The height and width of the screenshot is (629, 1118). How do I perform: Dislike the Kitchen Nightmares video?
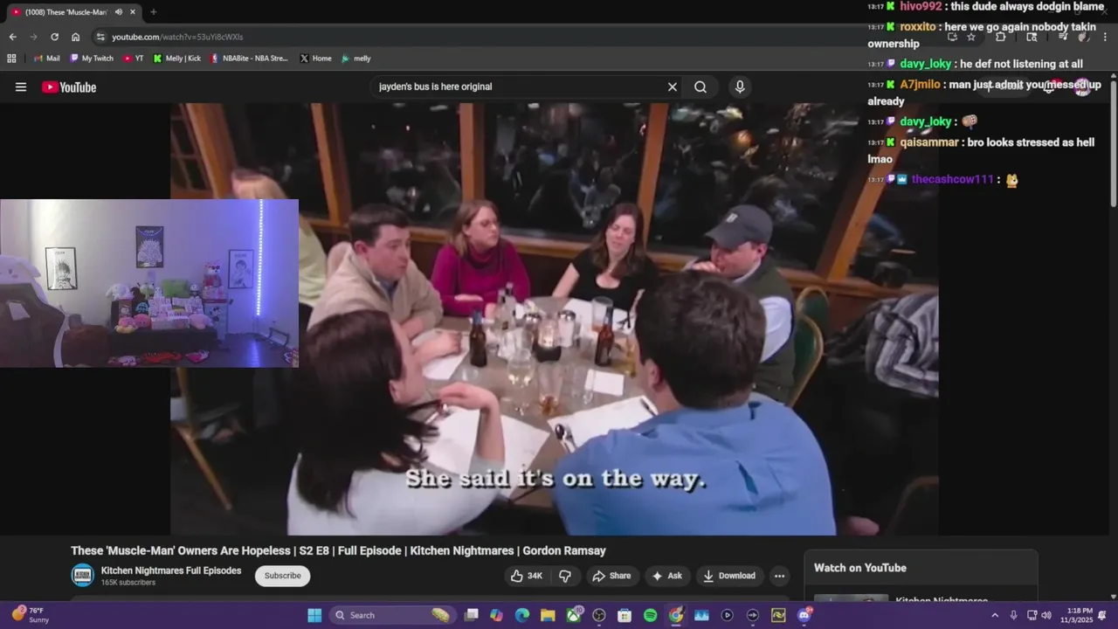(565, 576)
